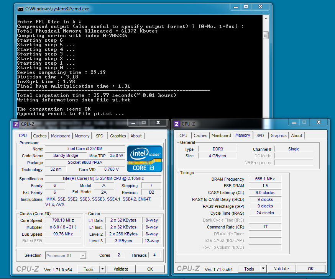Image resolution: width=335 pixels, height=279 pixels.
Task: Open the SPD tab in the right CPU-Z window
Action: [x=260, y=135]
